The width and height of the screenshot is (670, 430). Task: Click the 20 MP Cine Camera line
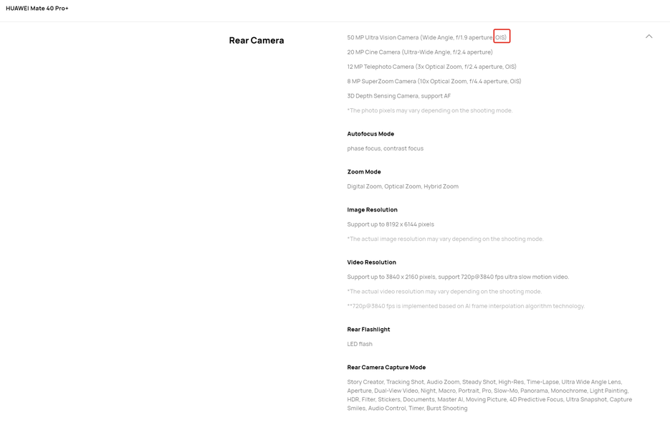(x=420, y=52)
